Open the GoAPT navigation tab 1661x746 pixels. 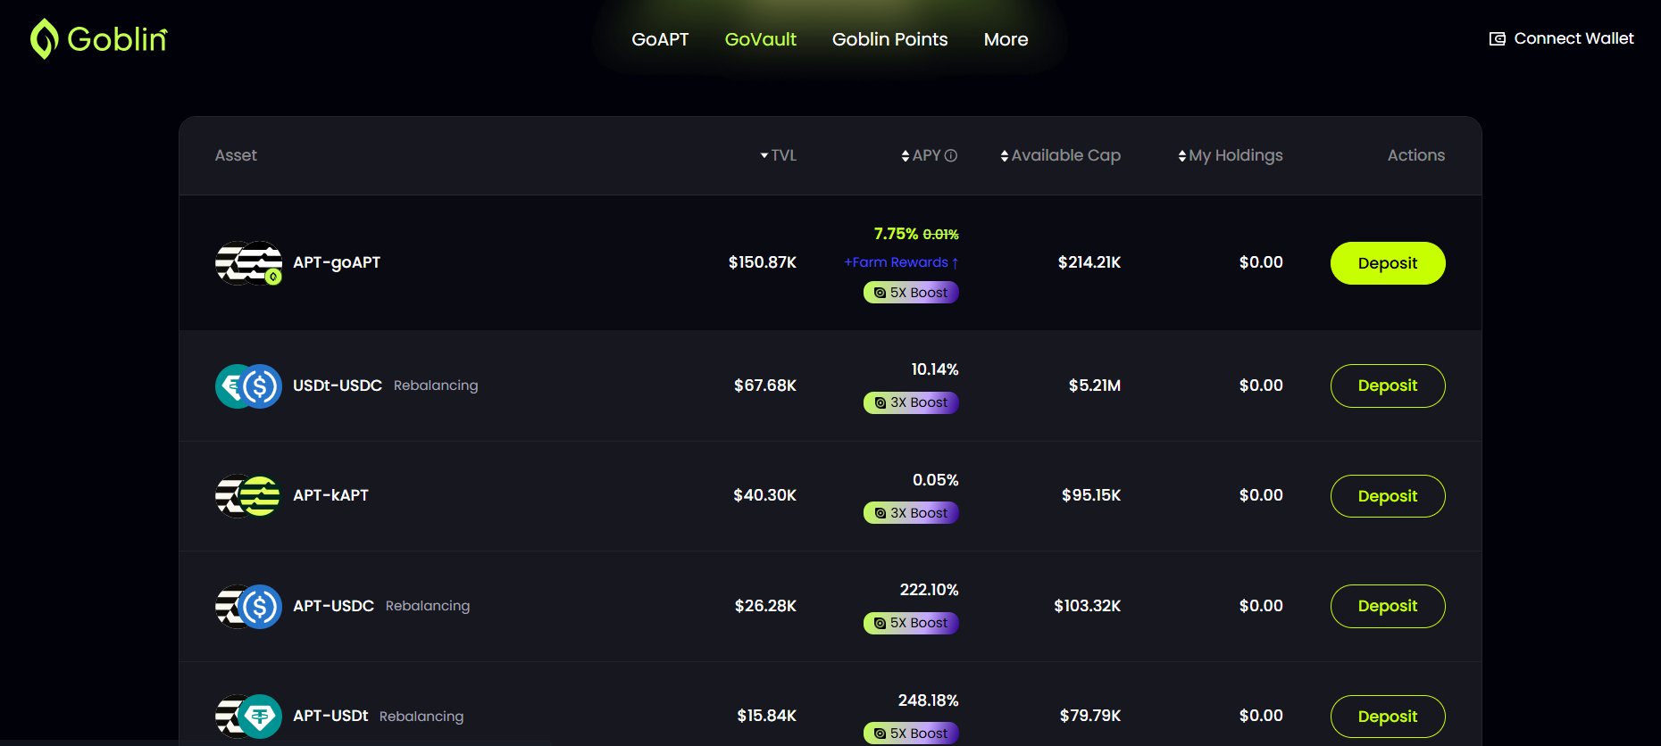pyautogui.click(x=660, y=39)
